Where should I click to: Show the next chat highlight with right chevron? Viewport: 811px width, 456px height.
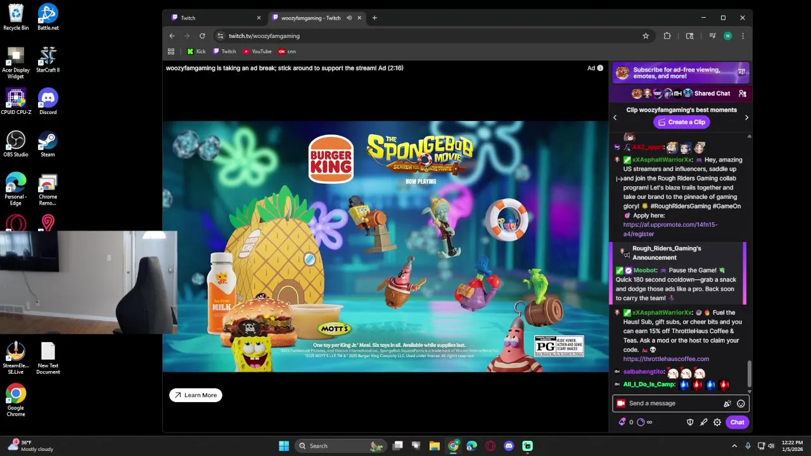click(x=746, y=117)
